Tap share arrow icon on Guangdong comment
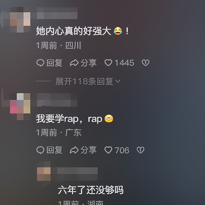 (74, 150)
